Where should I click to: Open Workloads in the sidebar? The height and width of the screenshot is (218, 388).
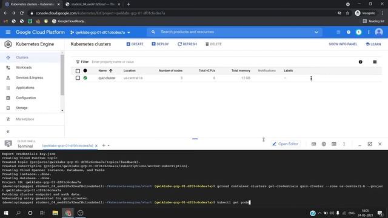pos(24,67)
